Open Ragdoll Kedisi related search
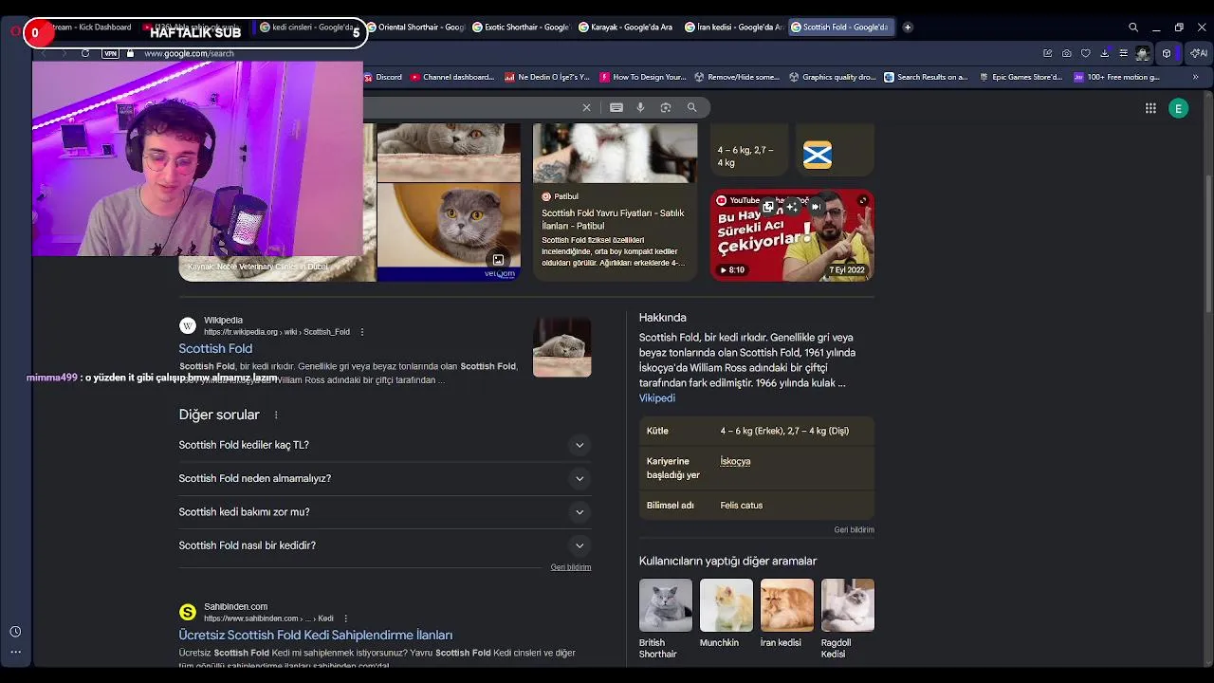This screenshot has height=683, width=1214. 847,619
